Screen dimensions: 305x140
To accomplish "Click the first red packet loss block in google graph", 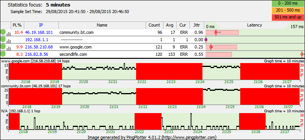I will pos(35,71).
